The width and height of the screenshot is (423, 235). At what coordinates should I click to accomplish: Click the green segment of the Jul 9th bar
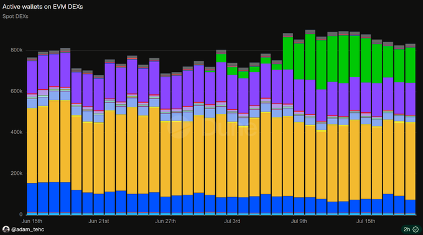(299, 61)
